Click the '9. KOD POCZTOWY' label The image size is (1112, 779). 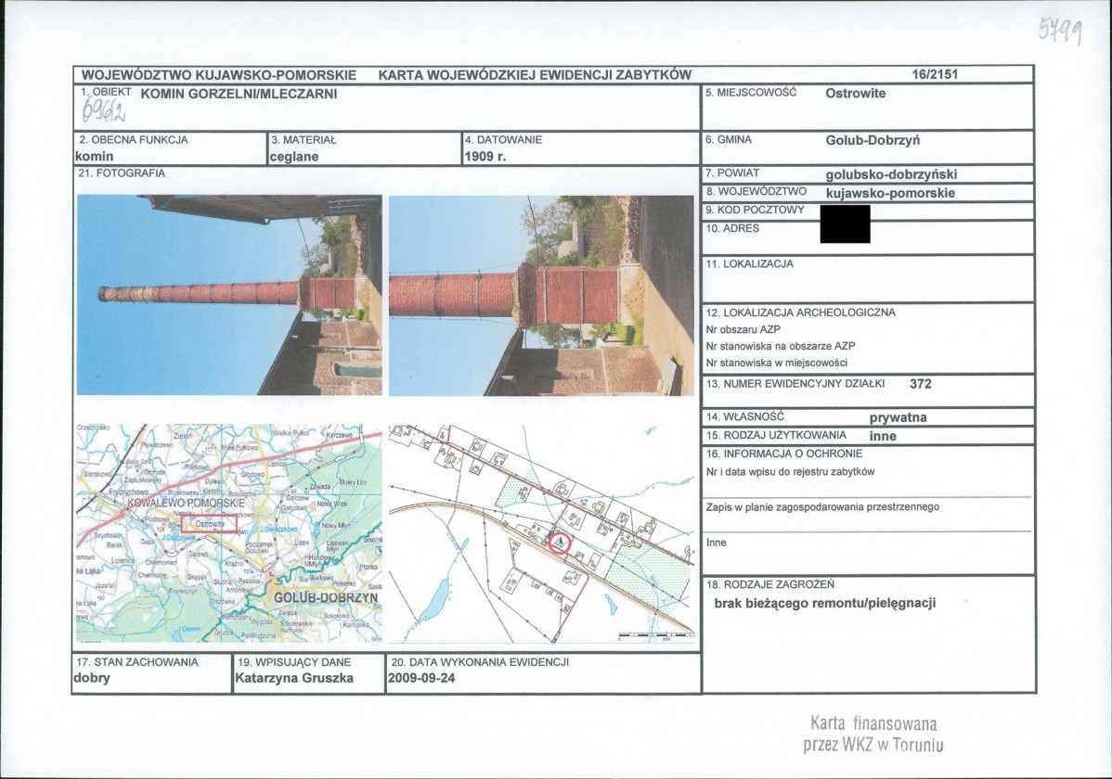tap(755, 210)
